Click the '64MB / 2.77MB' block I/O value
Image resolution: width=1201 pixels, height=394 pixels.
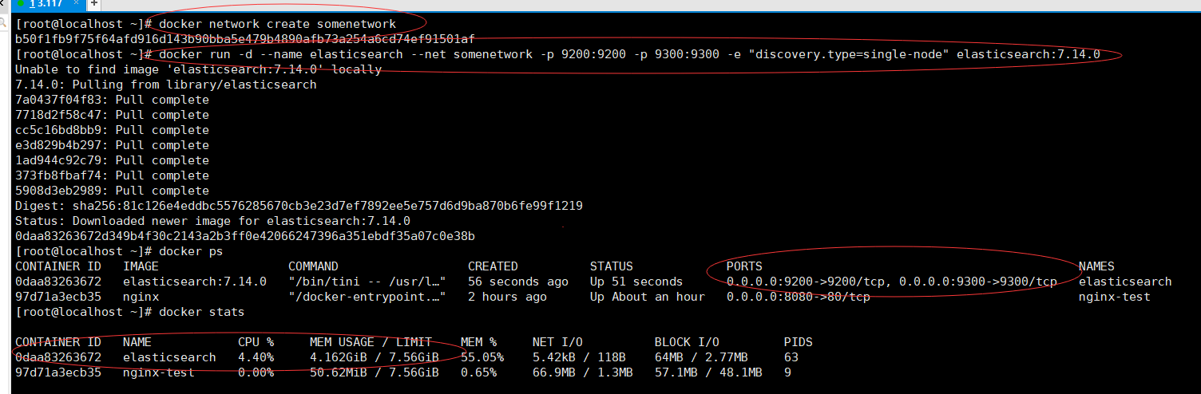701,357
